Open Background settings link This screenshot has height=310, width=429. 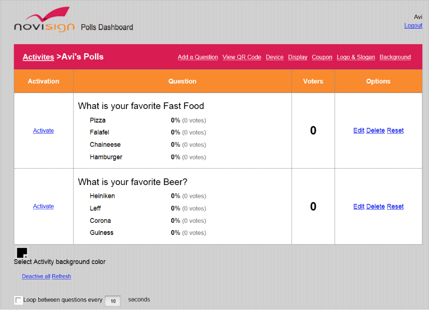pyautogui.click(x=395, y=57)
